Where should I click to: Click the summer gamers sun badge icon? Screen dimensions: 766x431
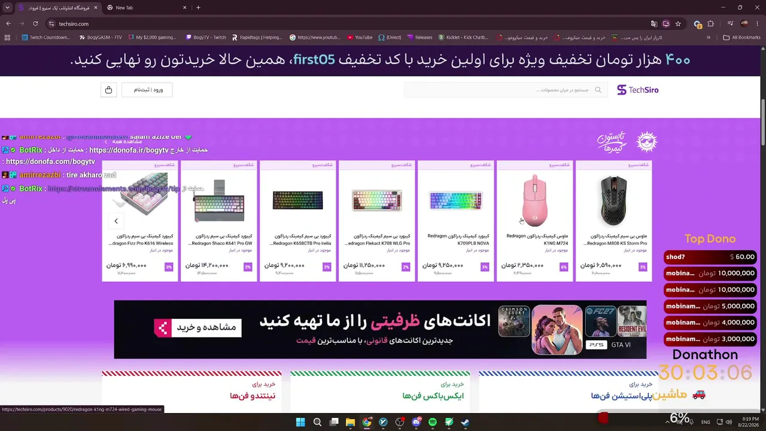tap(646, 142)
